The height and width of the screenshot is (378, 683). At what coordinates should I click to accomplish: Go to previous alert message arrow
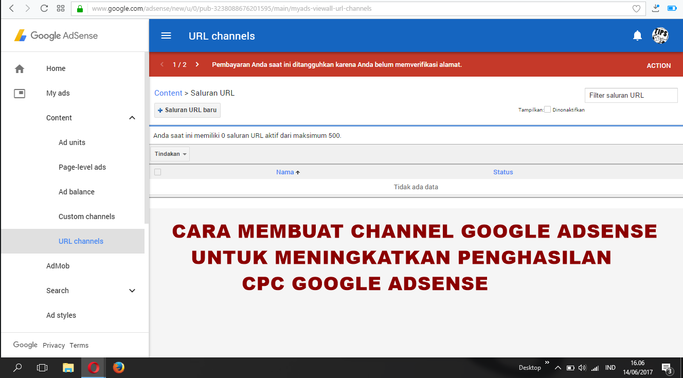coord(162,64)
